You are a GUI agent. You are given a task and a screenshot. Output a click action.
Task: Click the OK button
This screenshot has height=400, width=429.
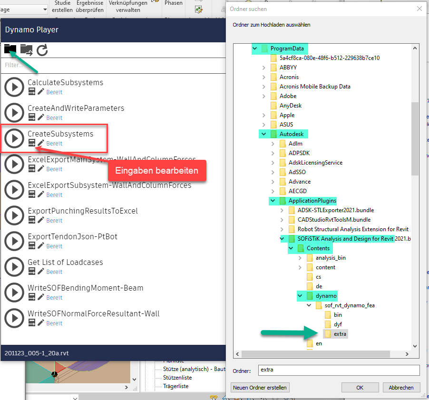360,387
